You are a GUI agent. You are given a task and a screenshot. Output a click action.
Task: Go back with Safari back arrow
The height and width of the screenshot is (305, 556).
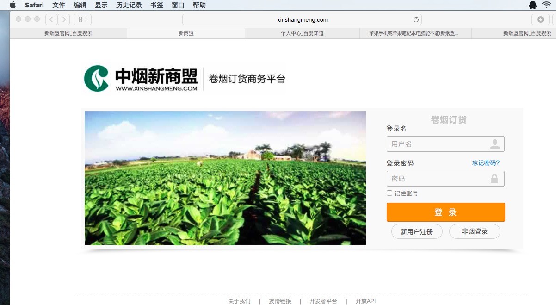point(51,19)
